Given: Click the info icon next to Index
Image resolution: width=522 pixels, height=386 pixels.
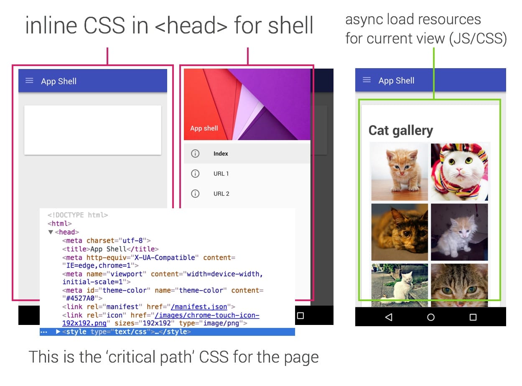Looking at the screenshot, I should [195, 153].
